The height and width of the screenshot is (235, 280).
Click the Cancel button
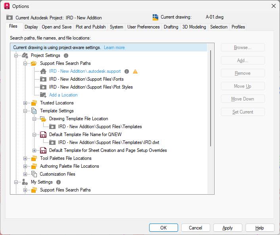click(x=196, y=228)
